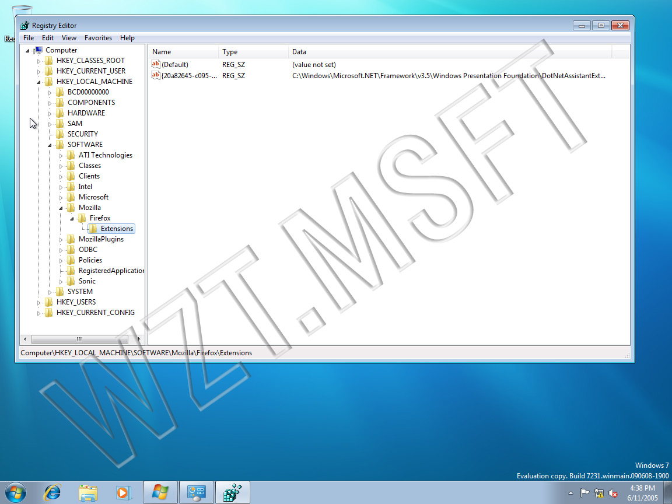Image resolution: width=672 pixels, height=504 pixels.
Task: Collapse the SOFTWARE key
Action: [x=50, y=145]
